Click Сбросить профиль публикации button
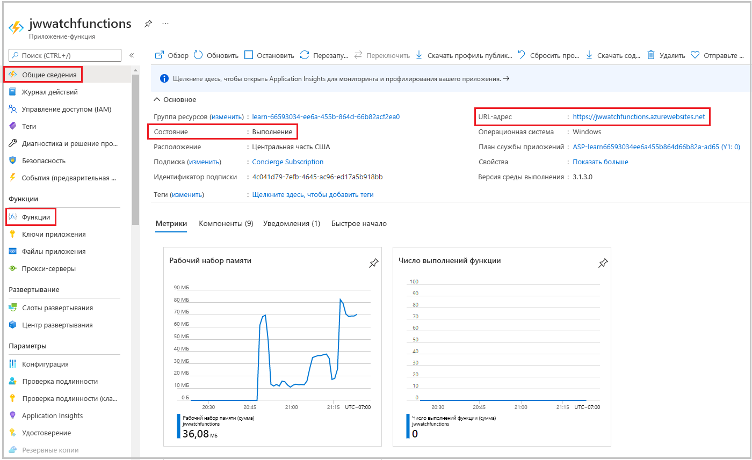The height and width of the screenshot is (460, 752). 548,55
